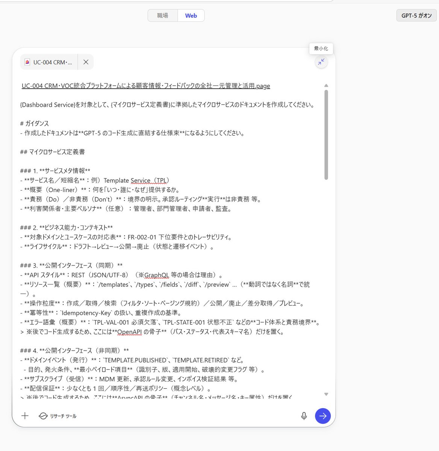Click the **操作粒度** line text
439x451 pixels.
pos(162,303)
